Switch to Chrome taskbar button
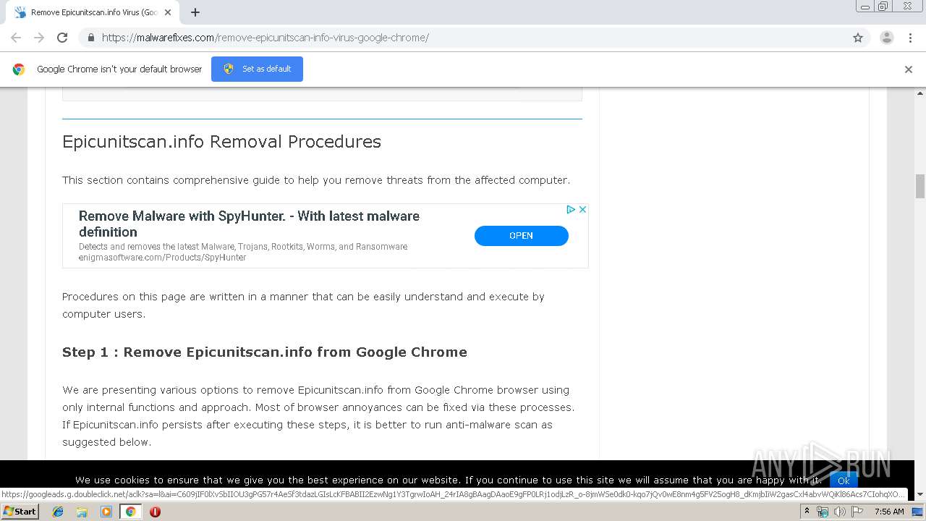The height and width of the screenshot is (521, 926). (x=130, y=512)
